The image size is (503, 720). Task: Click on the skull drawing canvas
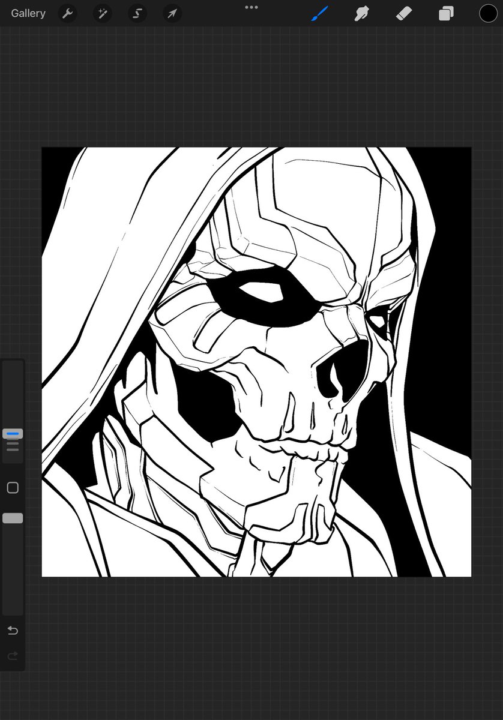click(x=256, y=362)
